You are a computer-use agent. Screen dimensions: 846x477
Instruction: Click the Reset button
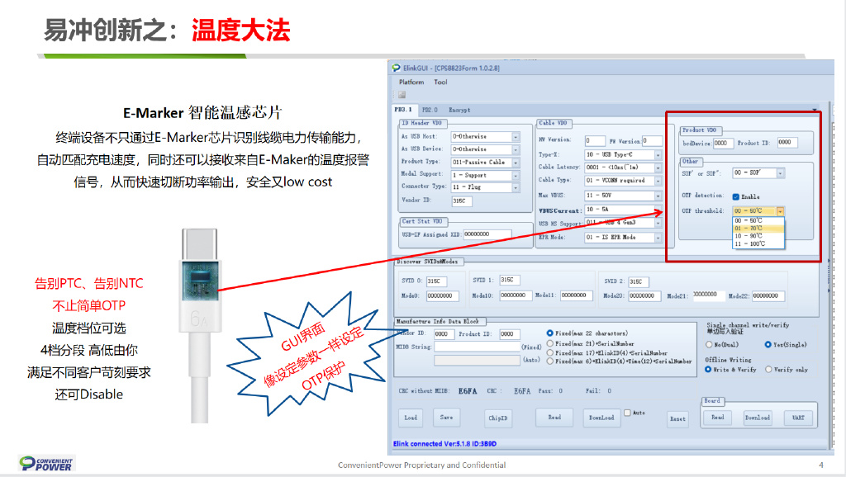677,419
